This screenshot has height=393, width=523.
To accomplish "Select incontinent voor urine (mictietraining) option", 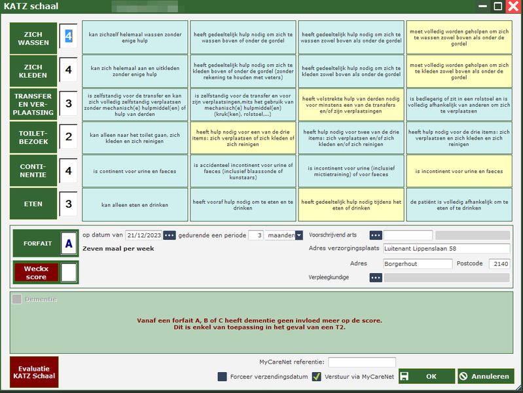I will [x=351, y=171].
